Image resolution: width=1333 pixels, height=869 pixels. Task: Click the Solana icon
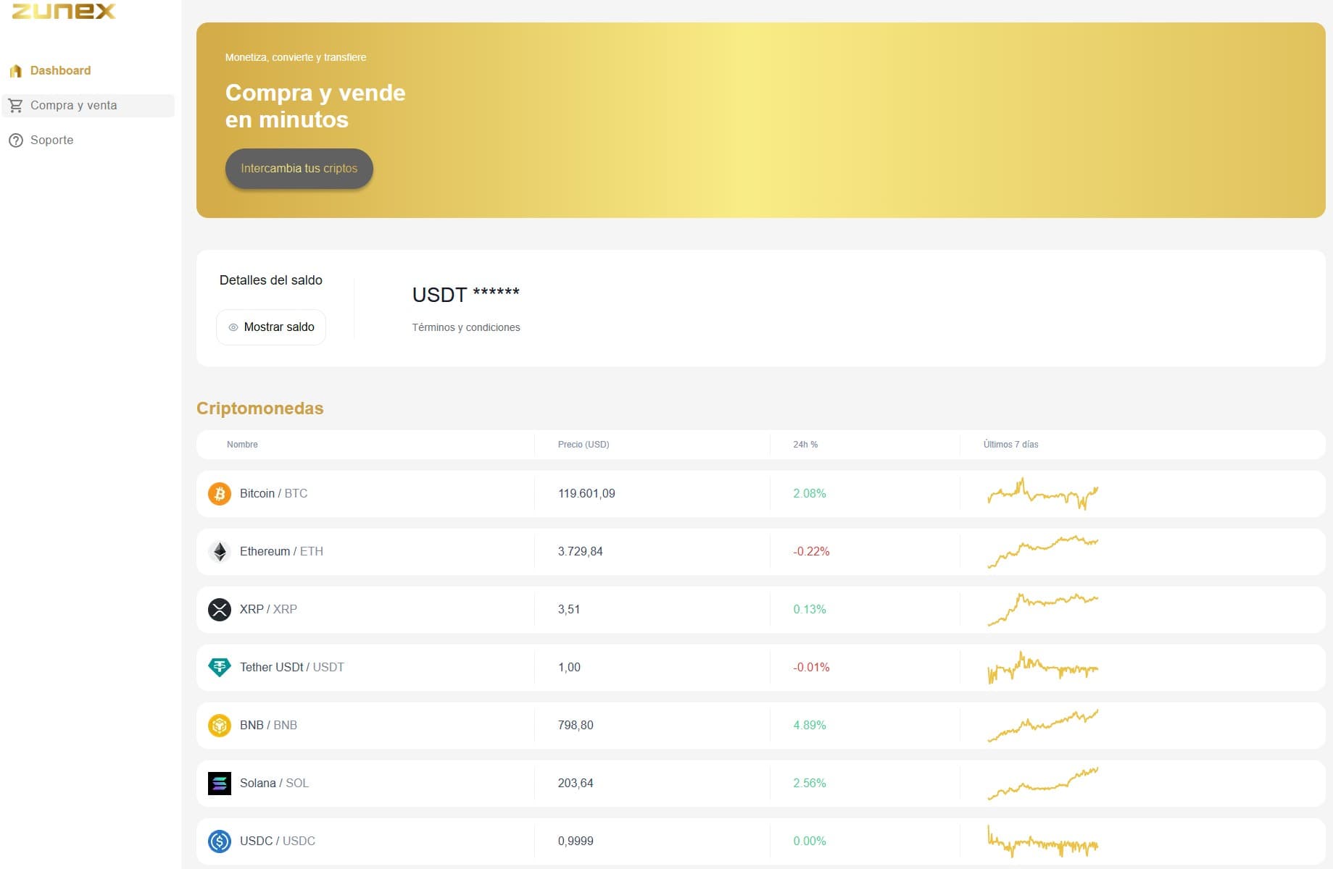[219, 783]
